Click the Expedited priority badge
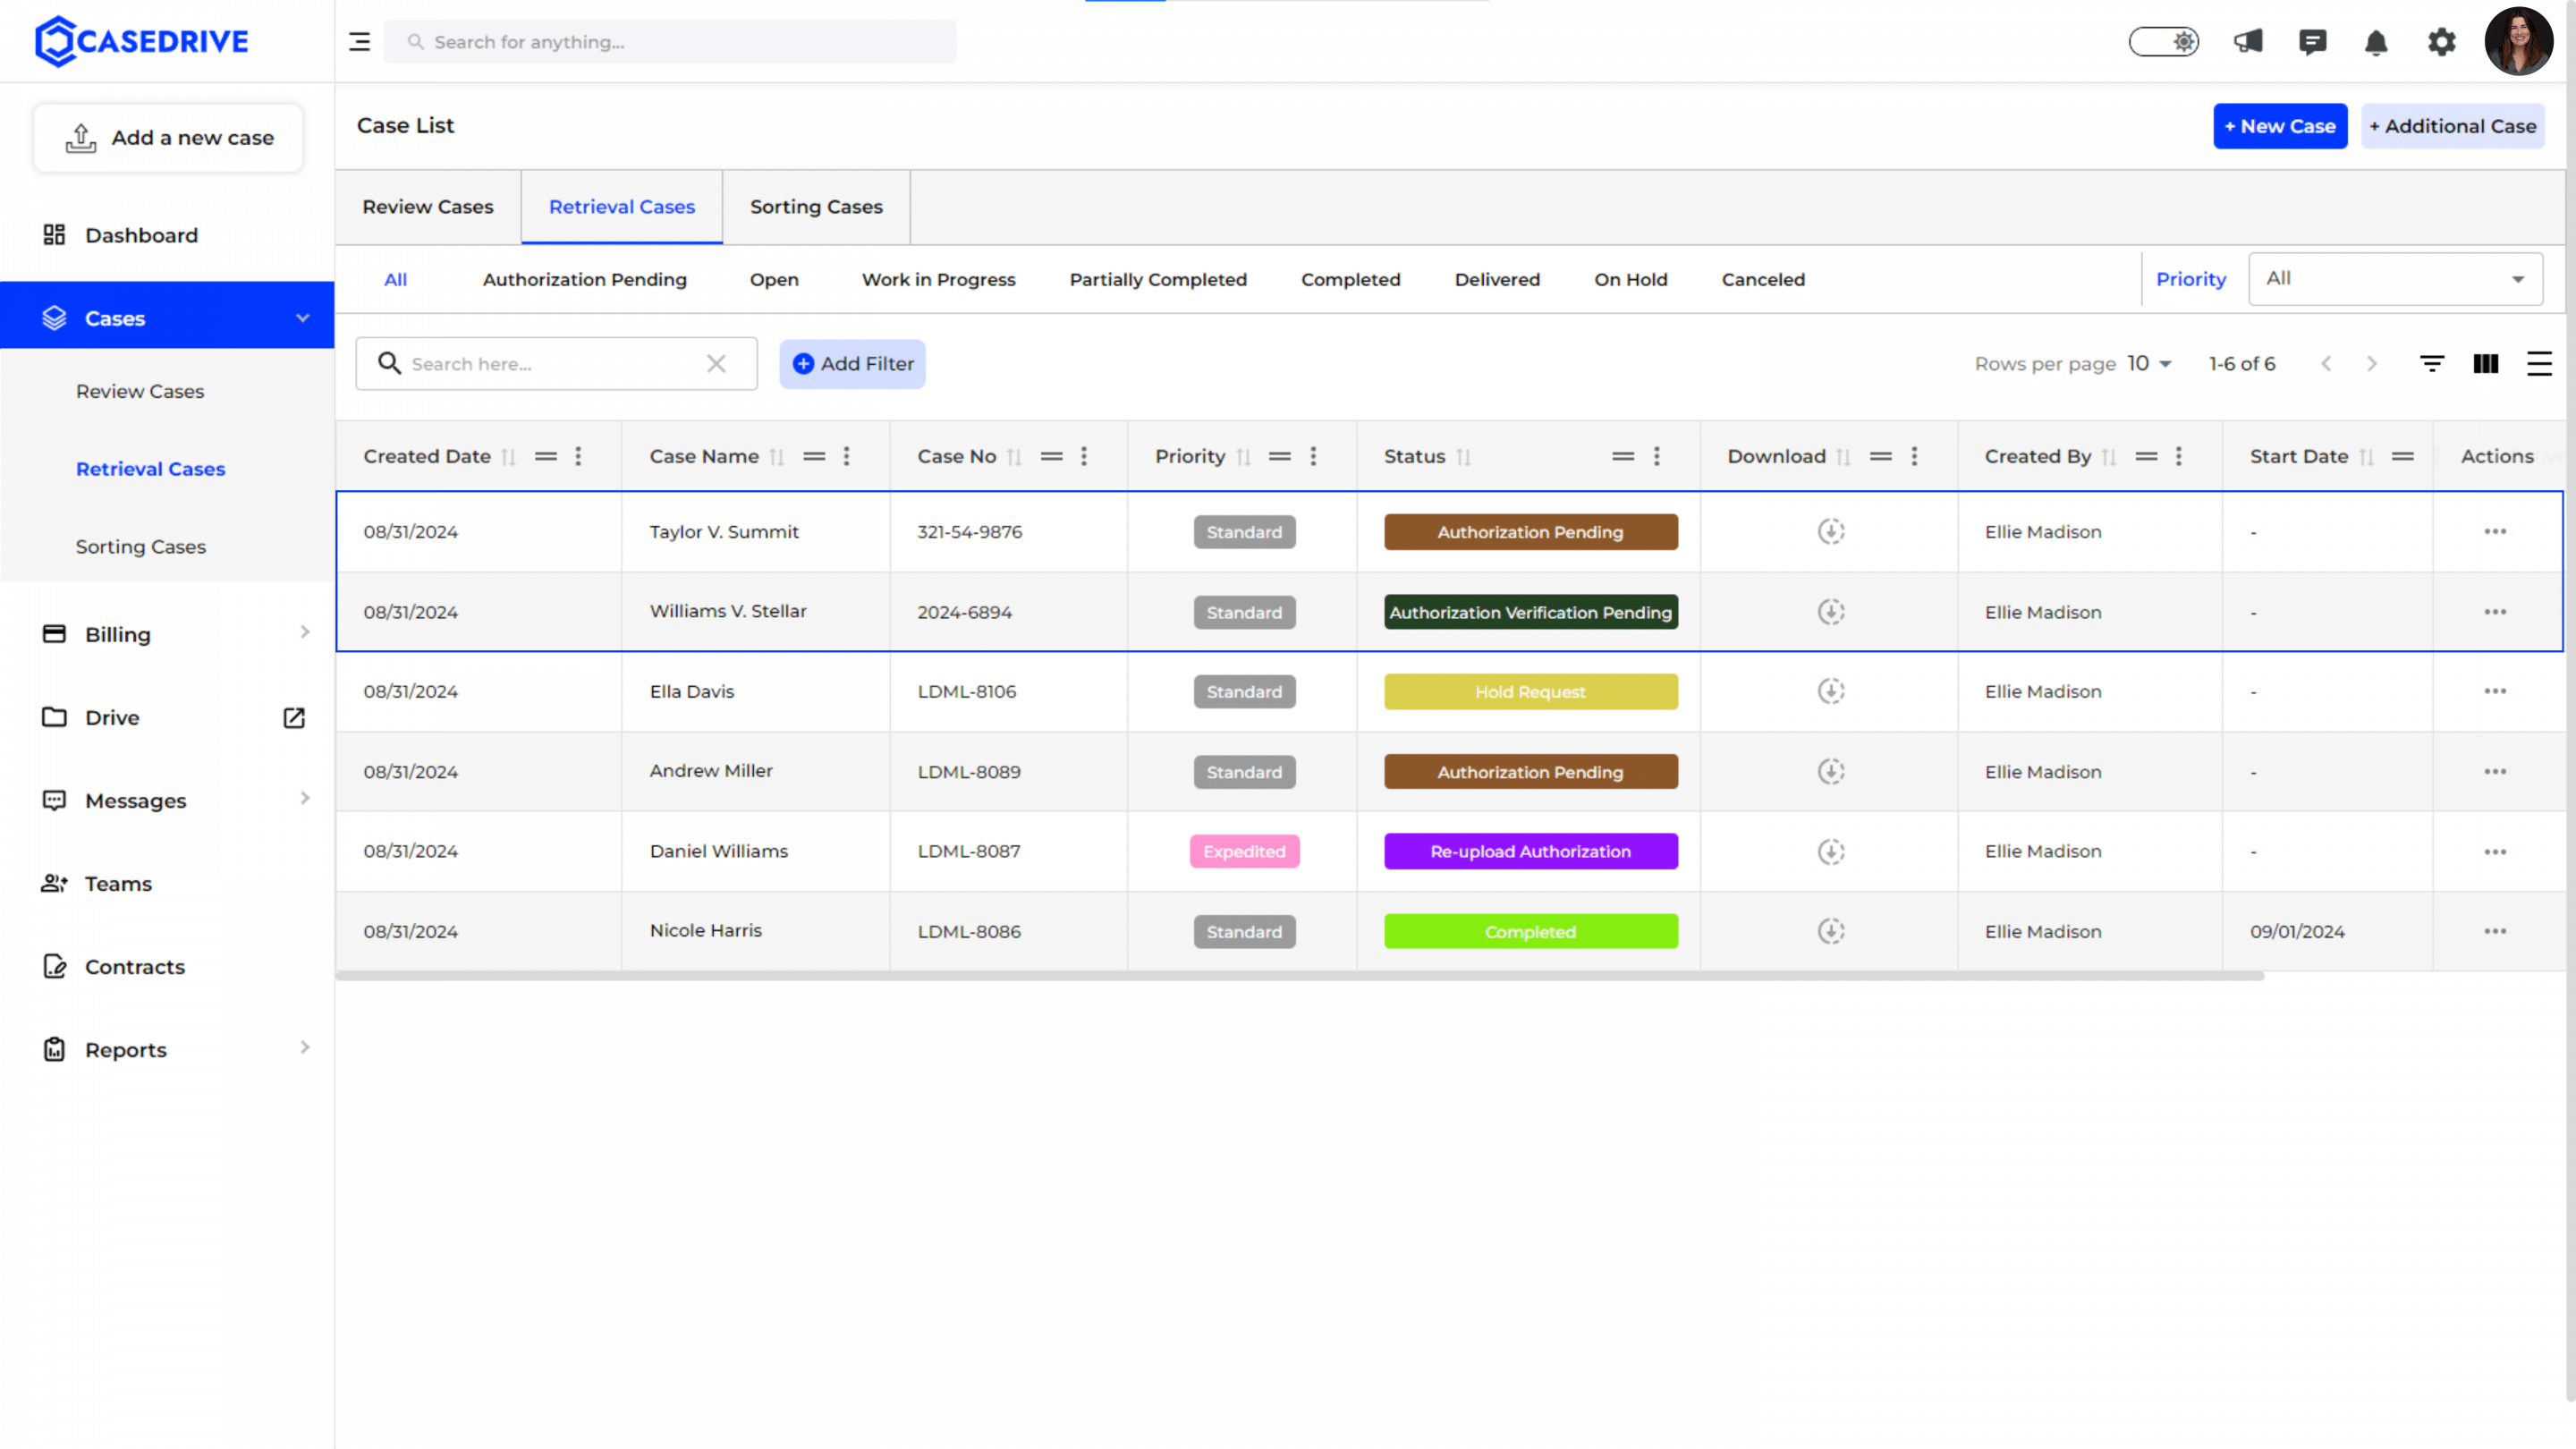2576x1449 pixels. coord(1244,851)
